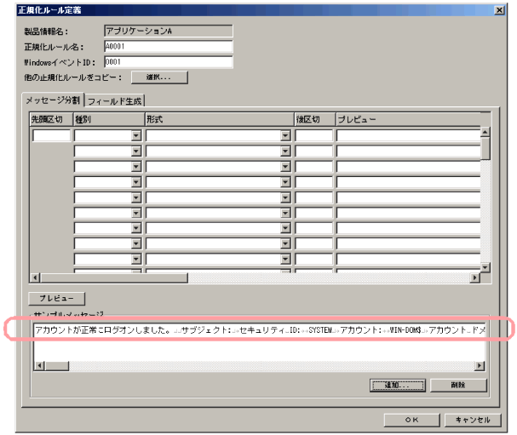This screenshot has height=435, width=517.
Task: Expand the second row 種別 dropdown arrow
Action: pos(135,152)
